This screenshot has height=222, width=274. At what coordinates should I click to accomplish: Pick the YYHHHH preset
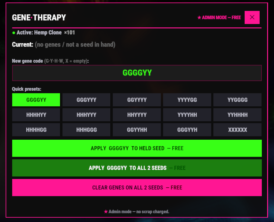tap(237, 115)
